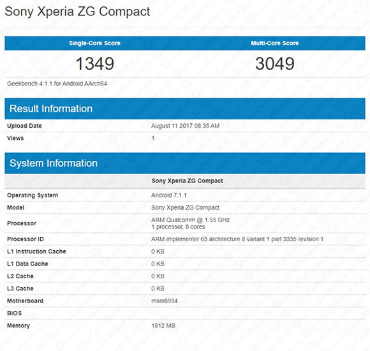
Task: Select the 'Views' row label
Action: [15, 138]
